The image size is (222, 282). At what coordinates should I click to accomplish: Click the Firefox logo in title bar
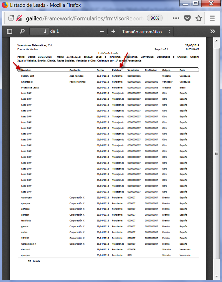tap(5, 5)
